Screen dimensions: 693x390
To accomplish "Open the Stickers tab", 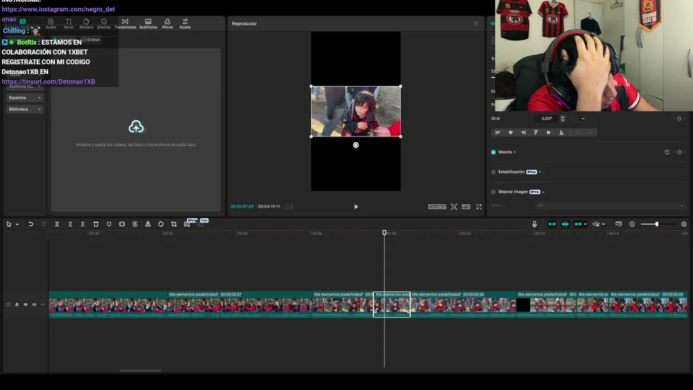I will click(x=86, y=24).
